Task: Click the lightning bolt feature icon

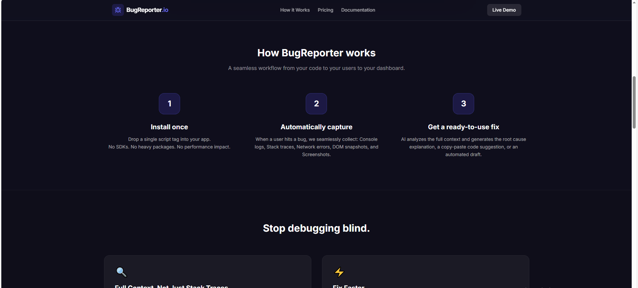Action: (339, 272)
